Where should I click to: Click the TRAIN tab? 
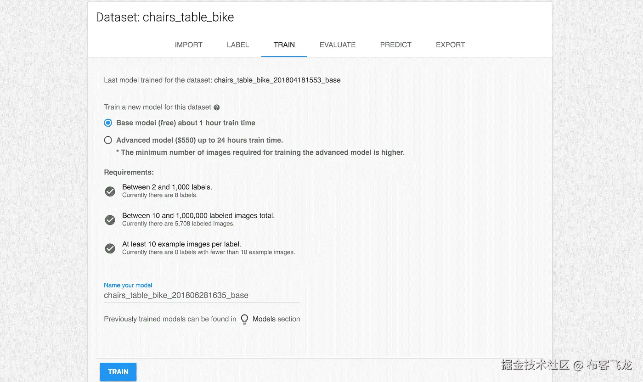(284, 45)
